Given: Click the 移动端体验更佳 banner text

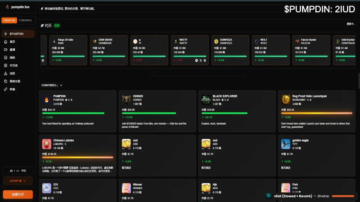Looking at the screenshot, I should (70, 9).
